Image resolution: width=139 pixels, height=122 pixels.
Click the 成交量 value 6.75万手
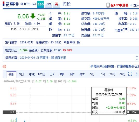(99, 13)
